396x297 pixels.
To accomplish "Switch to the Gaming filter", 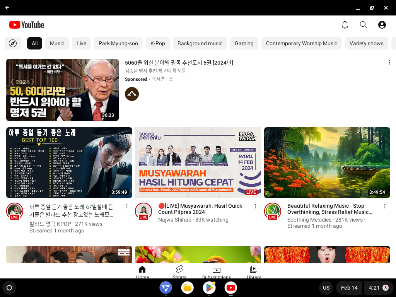I will coord(244,43).
